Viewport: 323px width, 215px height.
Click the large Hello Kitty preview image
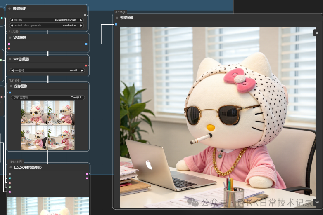(x=218, y=117)
